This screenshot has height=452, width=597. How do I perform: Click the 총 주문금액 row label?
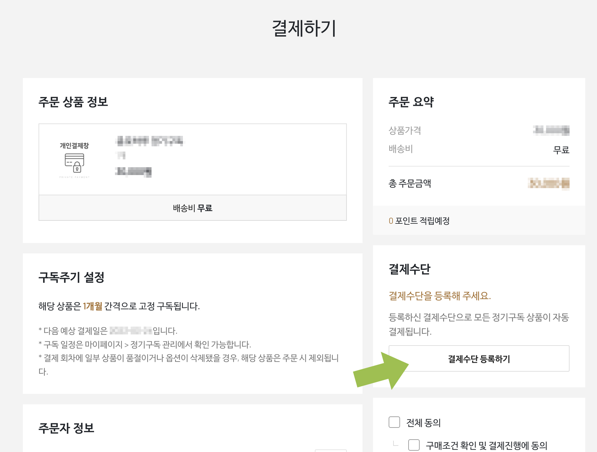click(x=410, y=184)
